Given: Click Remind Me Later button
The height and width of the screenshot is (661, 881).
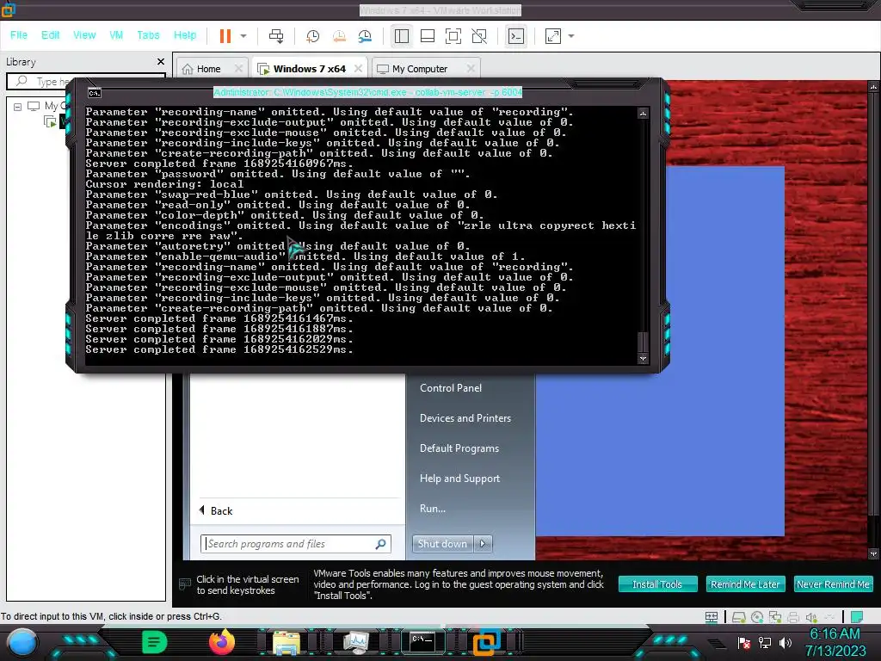Looking at the screenshot, I should pyautogui.click(x=745, y=584).
